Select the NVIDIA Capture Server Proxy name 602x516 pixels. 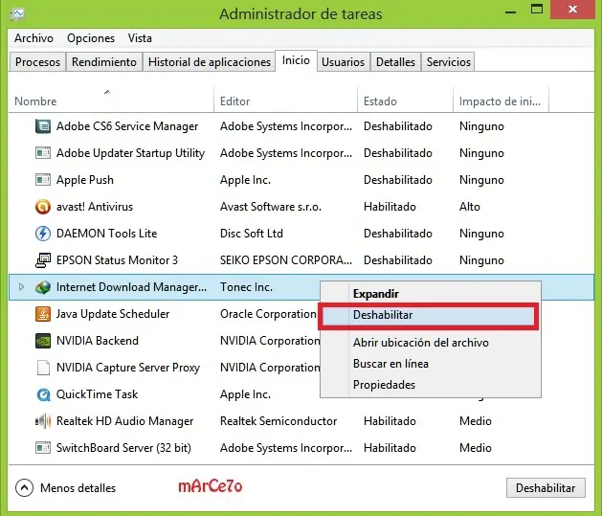128,368
